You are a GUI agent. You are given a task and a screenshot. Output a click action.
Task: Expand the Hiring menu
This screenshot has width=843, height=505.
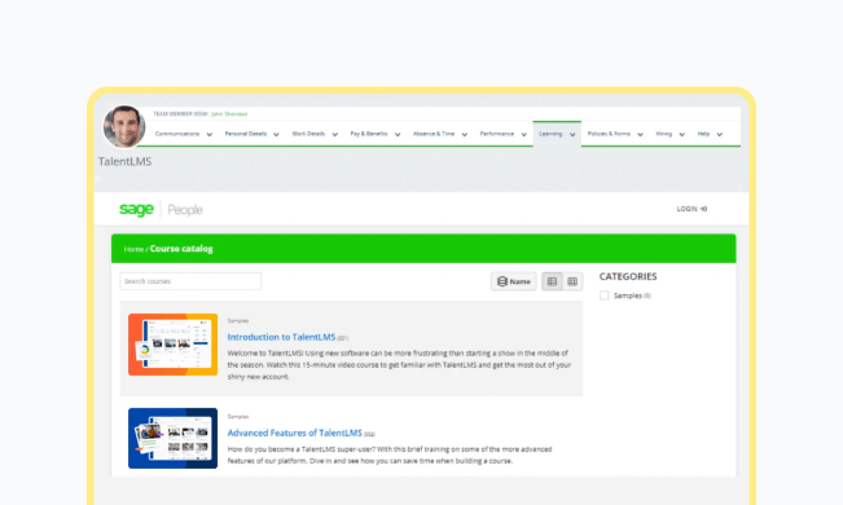[x=670, y=134]
